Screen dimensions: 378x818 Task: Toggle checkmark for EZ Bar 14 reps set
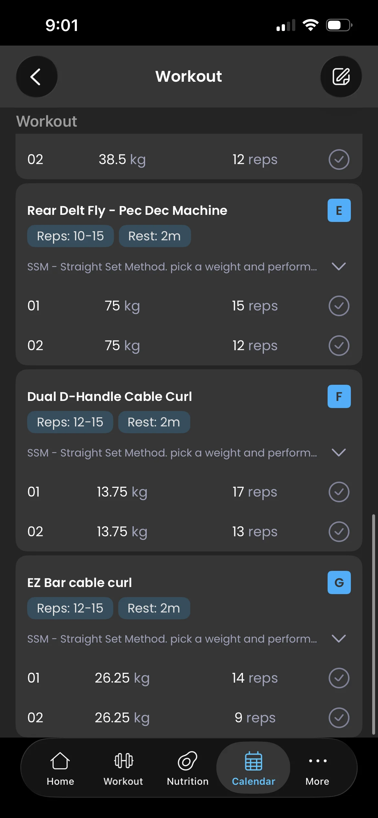pyautogui.click(x=339, y=678)
